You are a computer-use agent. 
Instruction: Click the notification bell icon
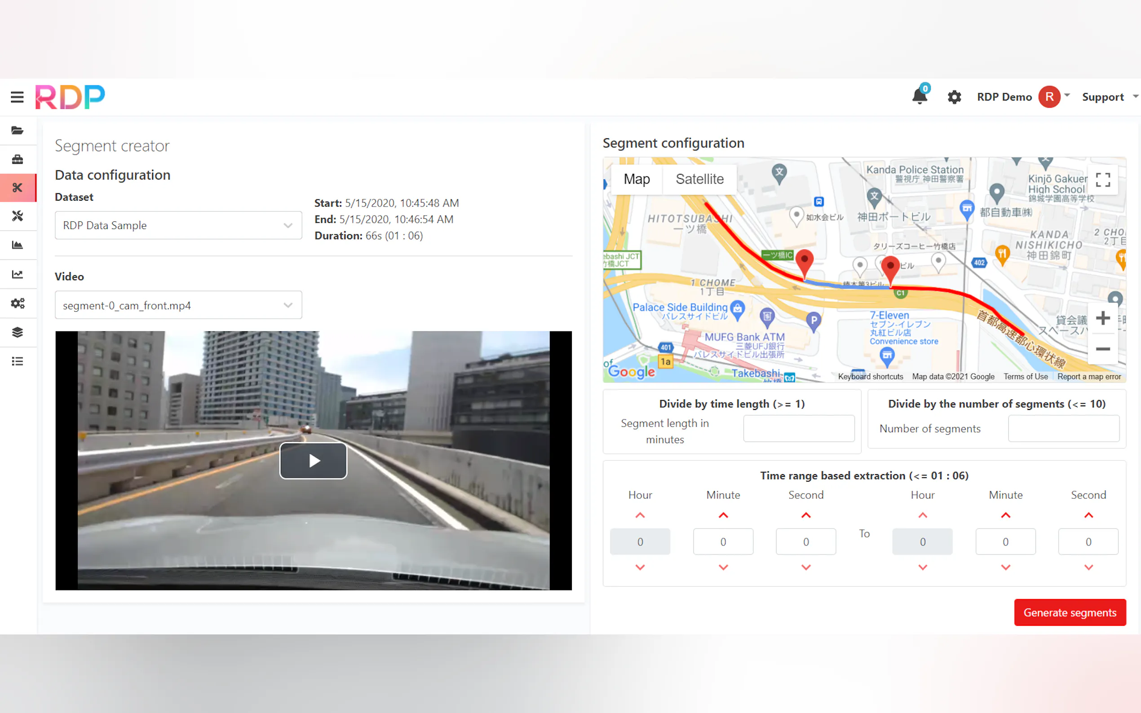[x=919, y=96]
